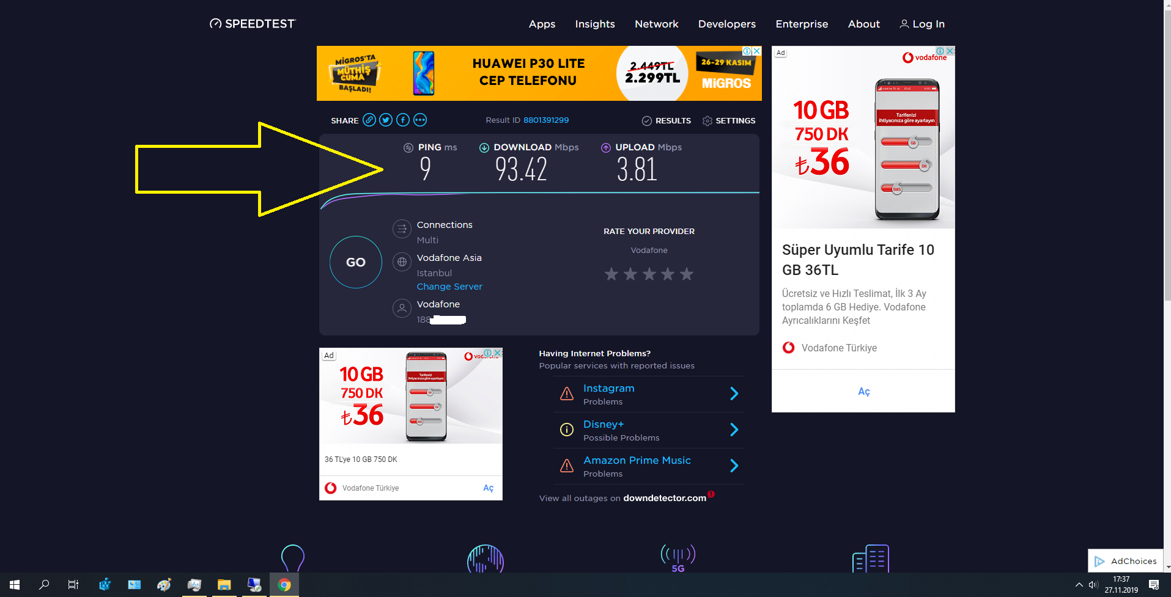This screenshot has height=597, width=1171.
Task: Click the Download arrow icon
Action: (x=484, y=147)
